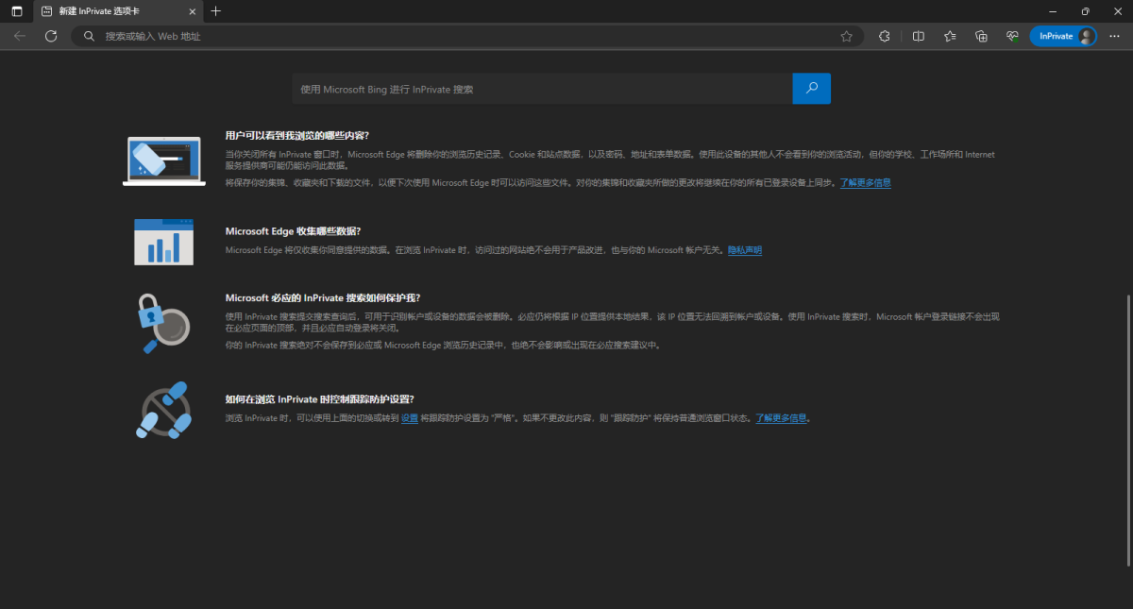Click the blue Bing search button
This screenshot has height=609, width=1133.
[x=811, y=89]
